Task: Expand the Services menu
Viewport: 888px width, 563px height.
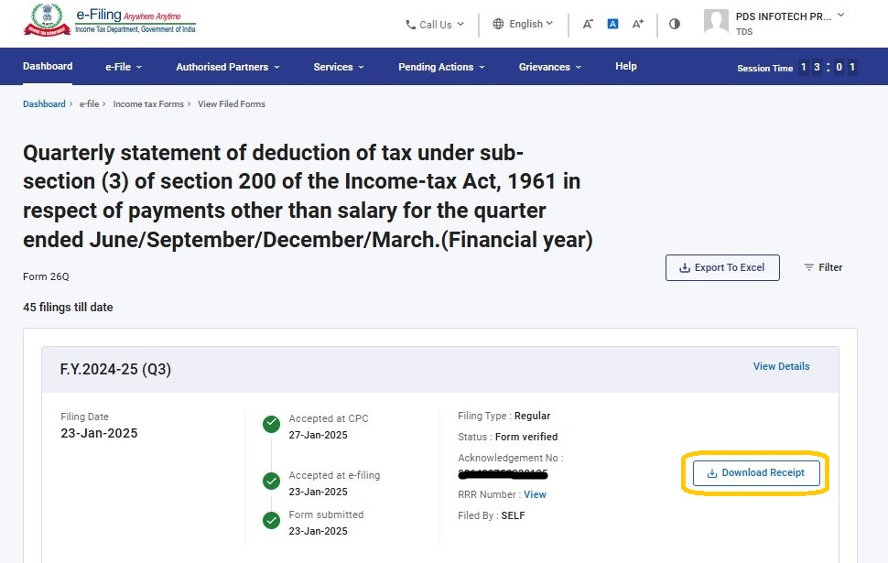Action: (x=338, y=67)
